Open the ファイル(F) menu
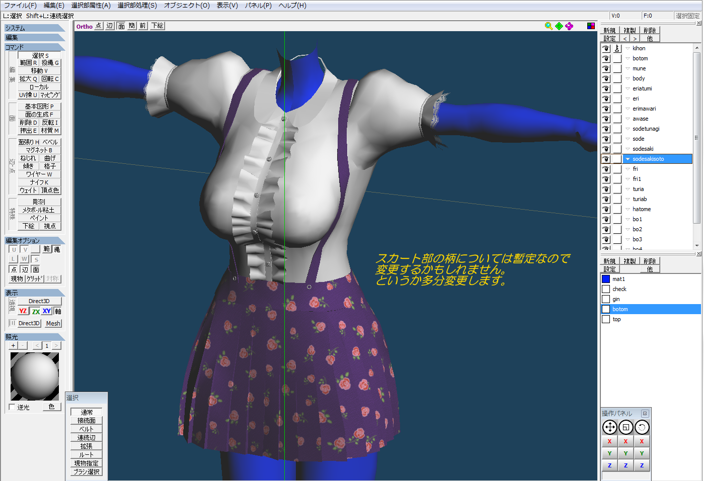This screenshot has width=704, height=481. pyautogui.click(x=20, y=5)
